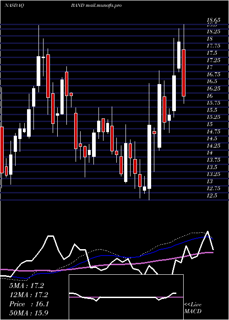Click the 17.5 price axis label
Viewport: 229px width, 320px height.
pos(212,53)
